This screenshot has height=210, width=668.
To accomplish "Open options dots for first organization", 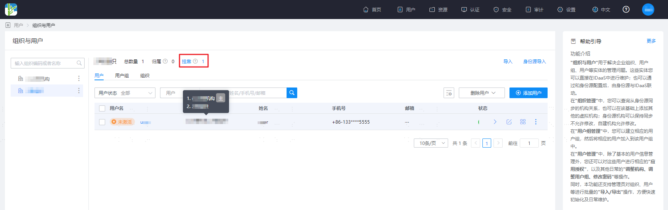I will [79, 78].
